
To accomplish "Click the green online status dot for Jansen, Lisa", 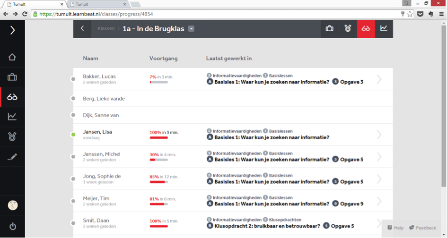I will [73, 135].
